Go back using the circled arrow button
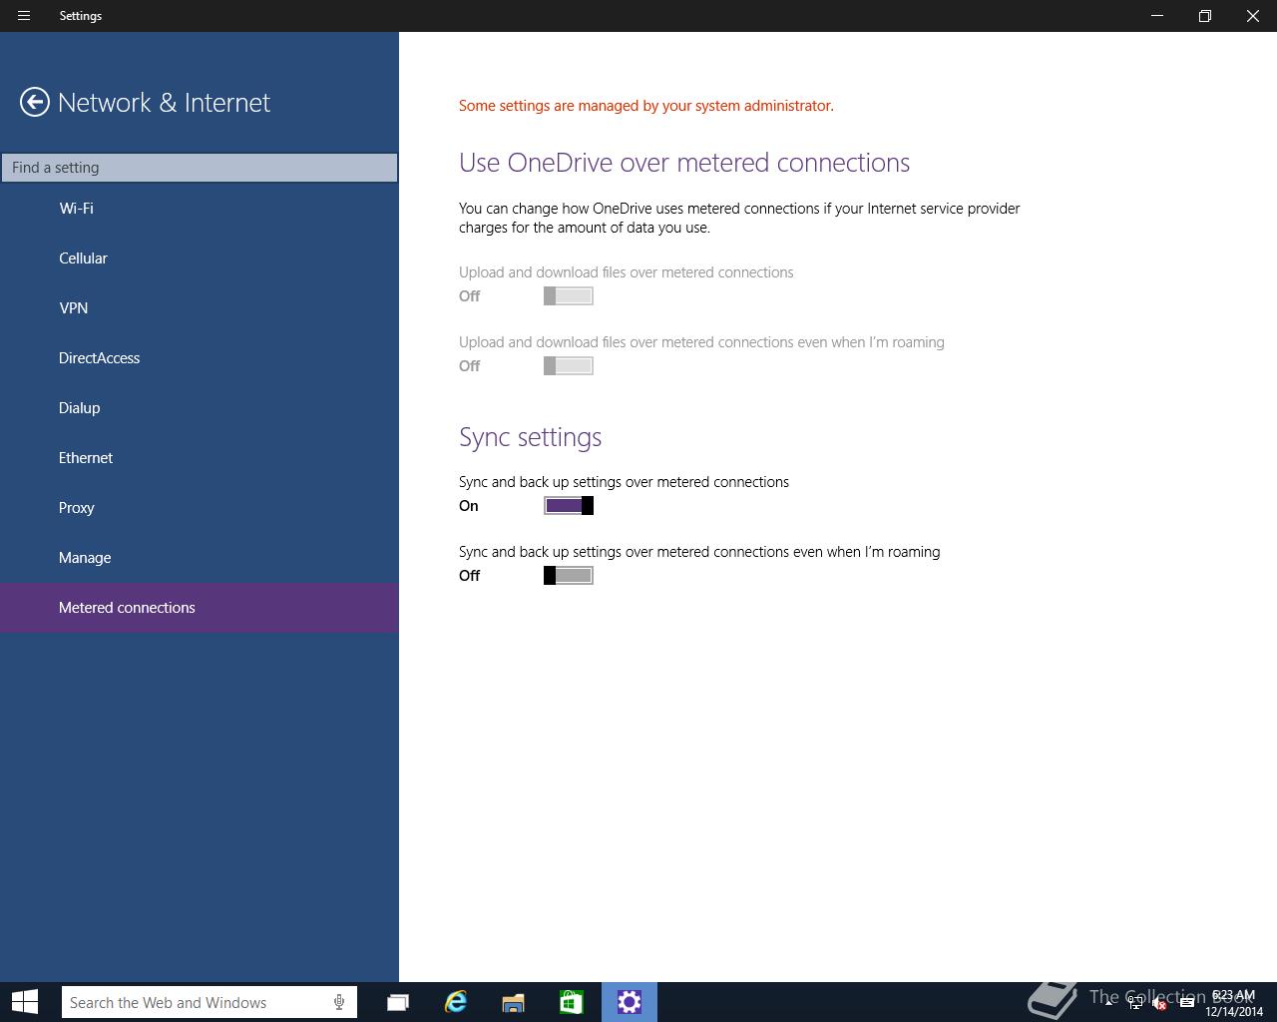This screenshot has width=1277, height=1022. point(35,102)
